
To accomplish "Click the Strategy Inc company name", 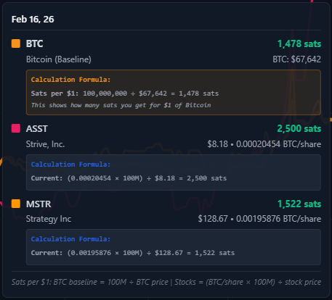I will [49, 219].
